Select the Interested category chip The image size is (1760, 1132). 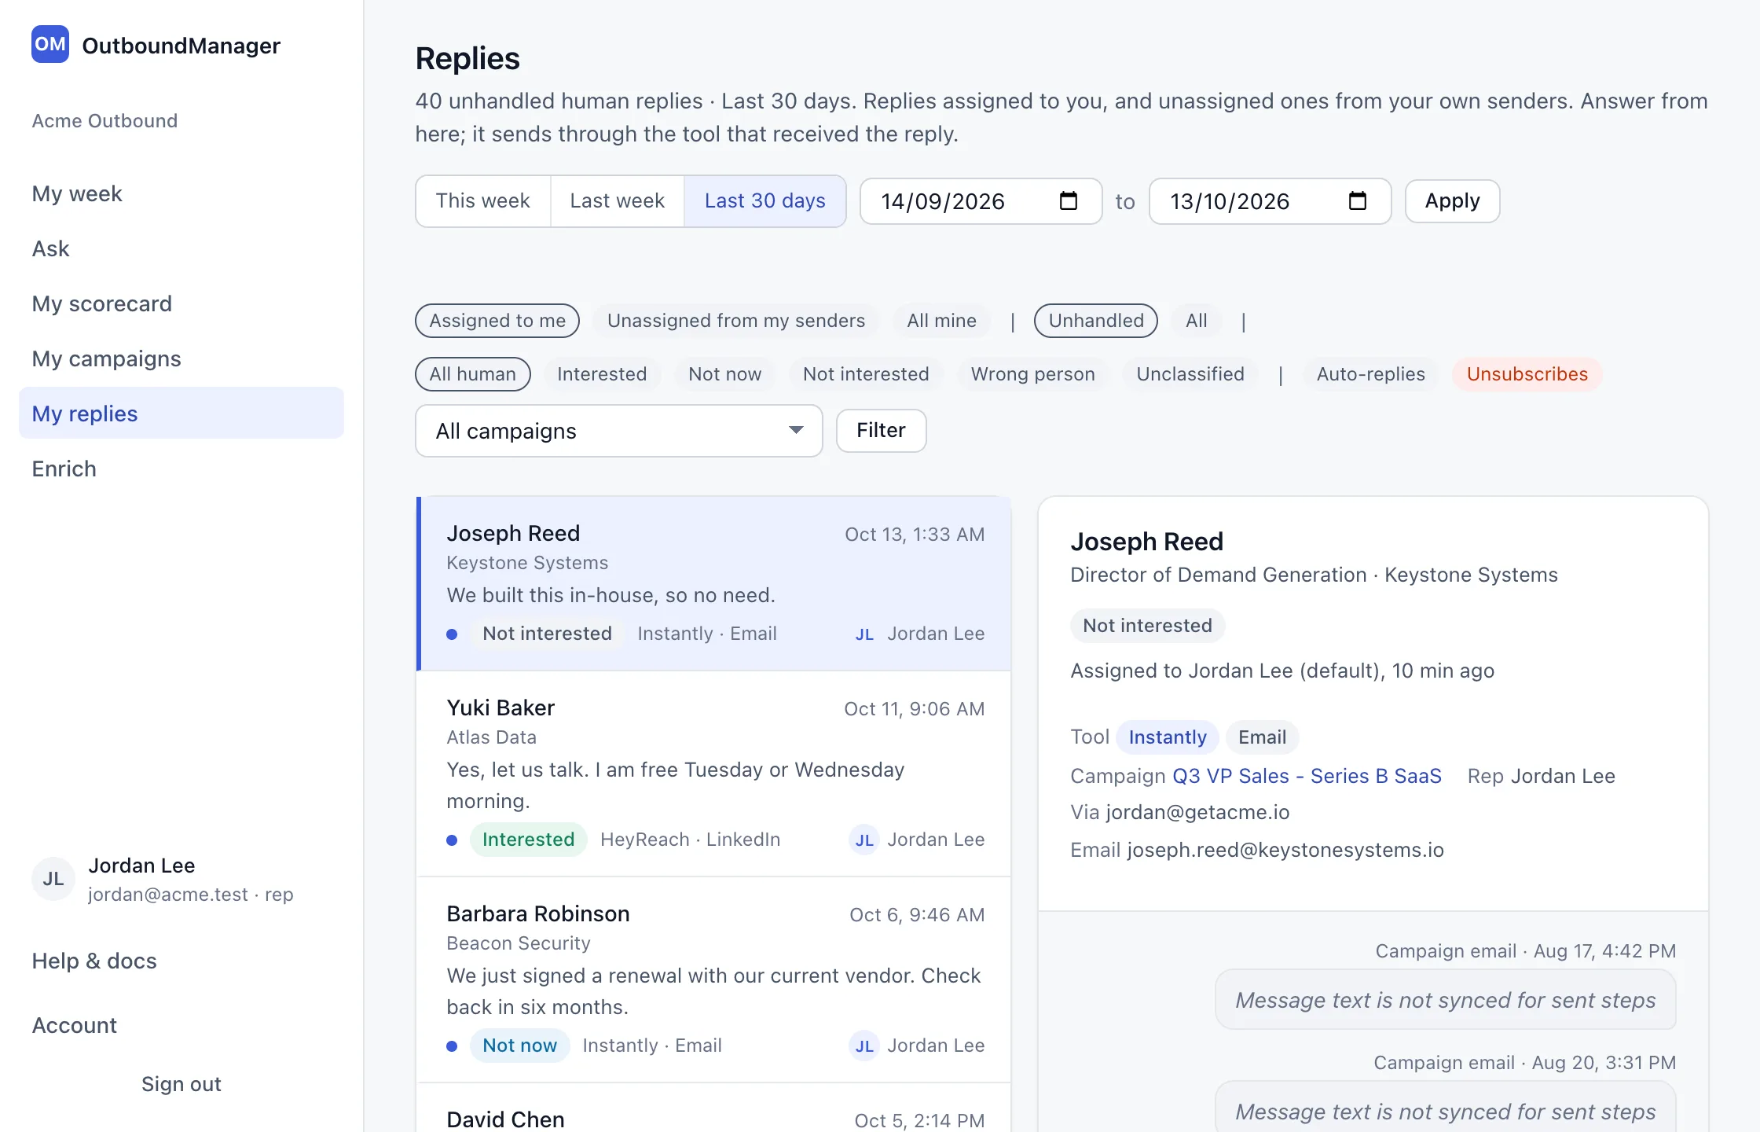pos(602,374)
